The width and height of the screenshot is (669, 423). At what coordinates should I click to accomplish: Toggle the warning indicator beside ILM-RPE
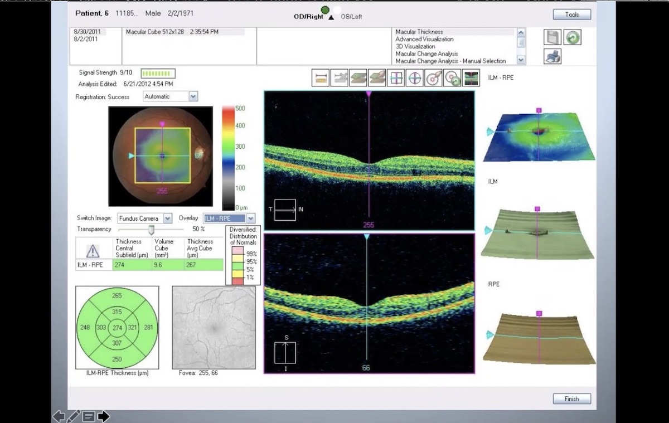[93, 250]
